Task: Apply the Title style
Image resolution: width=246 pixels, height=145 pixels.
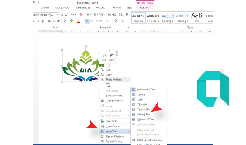Action: pyautogui.click(x=197, y=18)
